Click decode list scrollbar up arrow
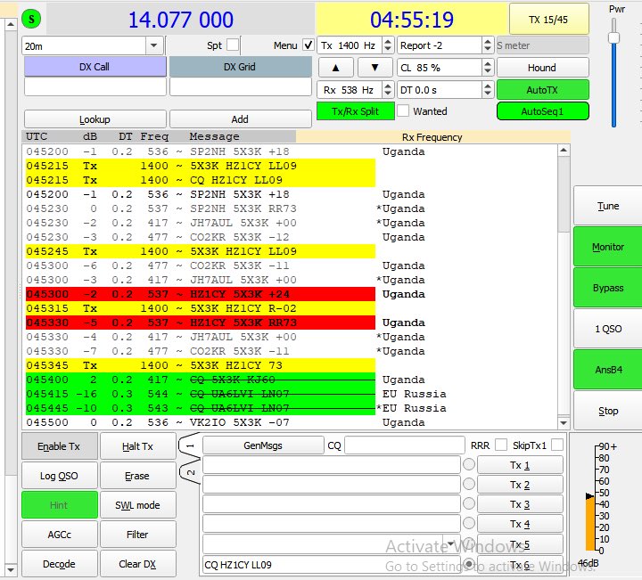Screen dimensions: 642x580 (564, 150)
